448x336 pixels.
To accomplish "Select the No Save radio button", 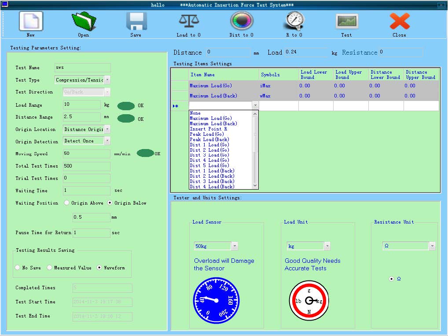I will point(18,268).
